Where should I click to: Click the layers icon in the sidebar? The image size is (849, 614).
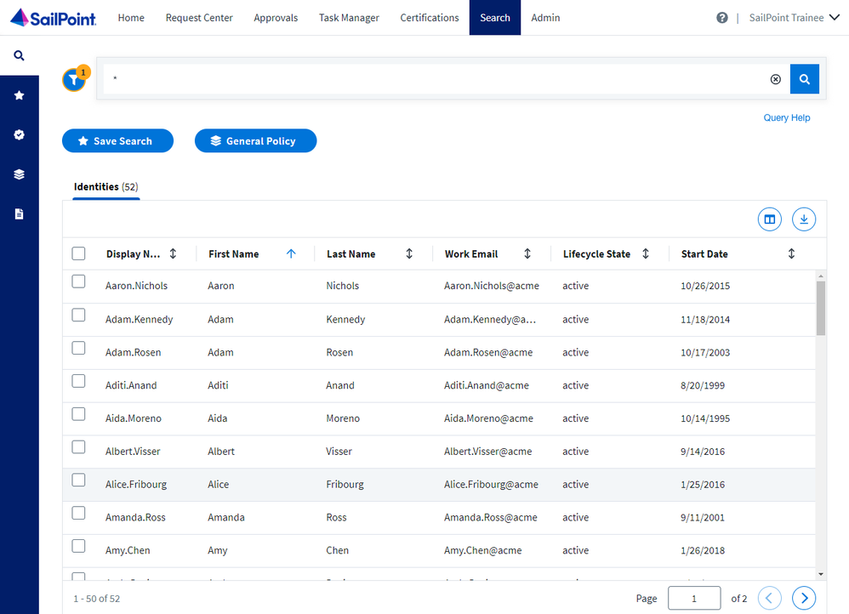(x=19, y=174)
